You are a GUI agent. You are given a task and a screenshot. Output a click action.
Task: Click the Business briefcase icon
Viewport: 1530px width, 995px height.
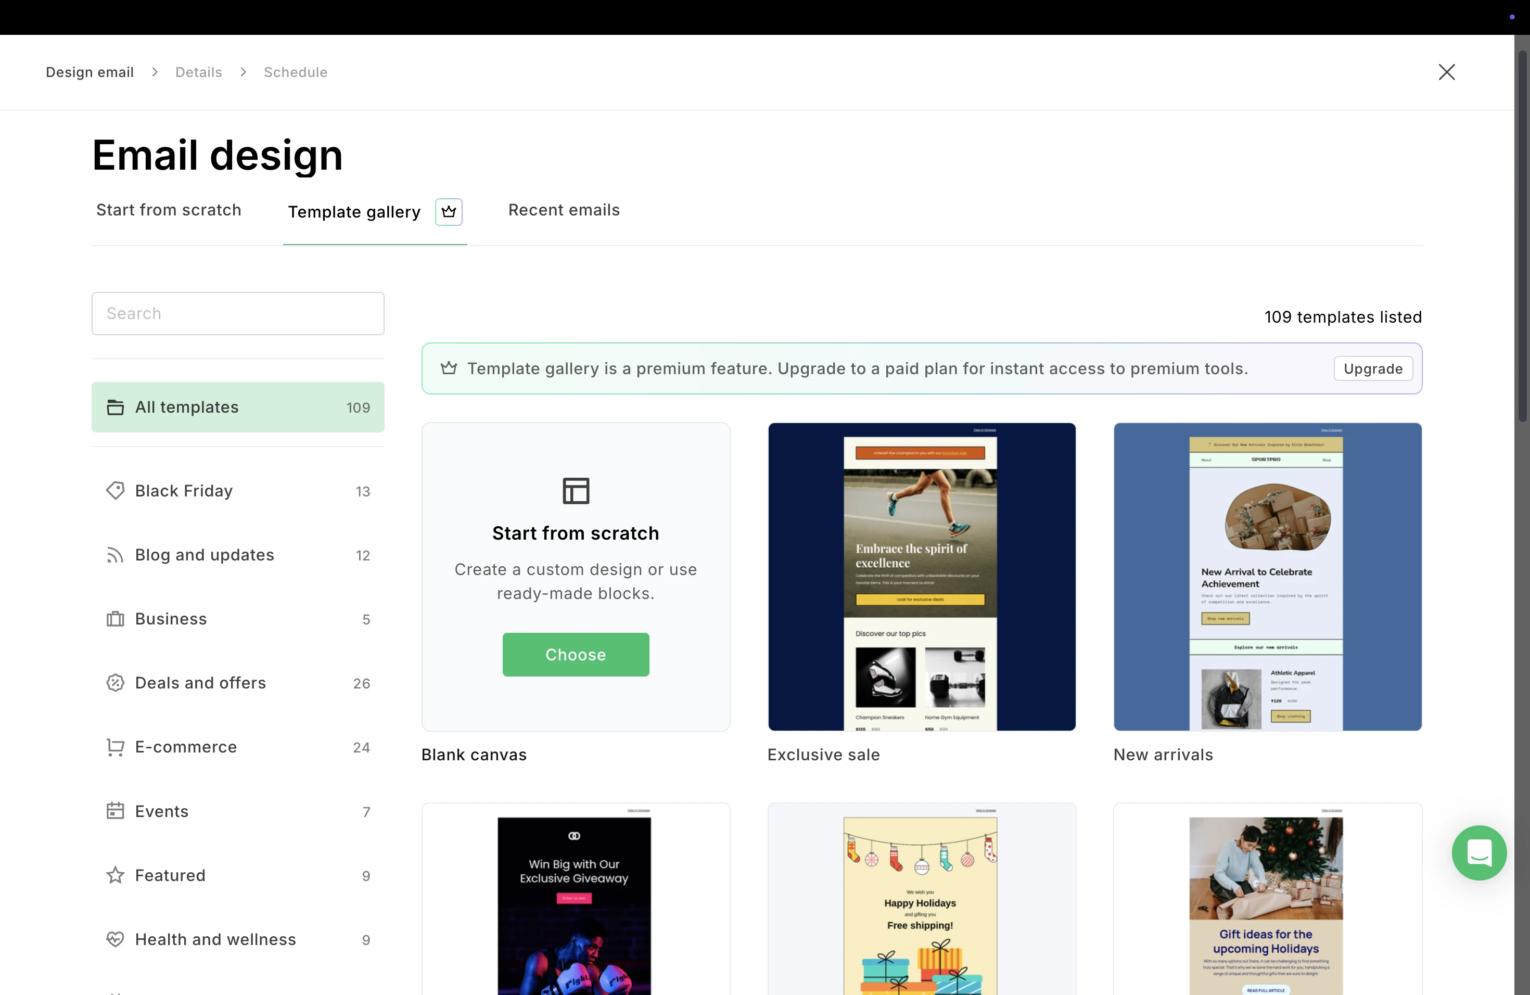tap(115, 618)
